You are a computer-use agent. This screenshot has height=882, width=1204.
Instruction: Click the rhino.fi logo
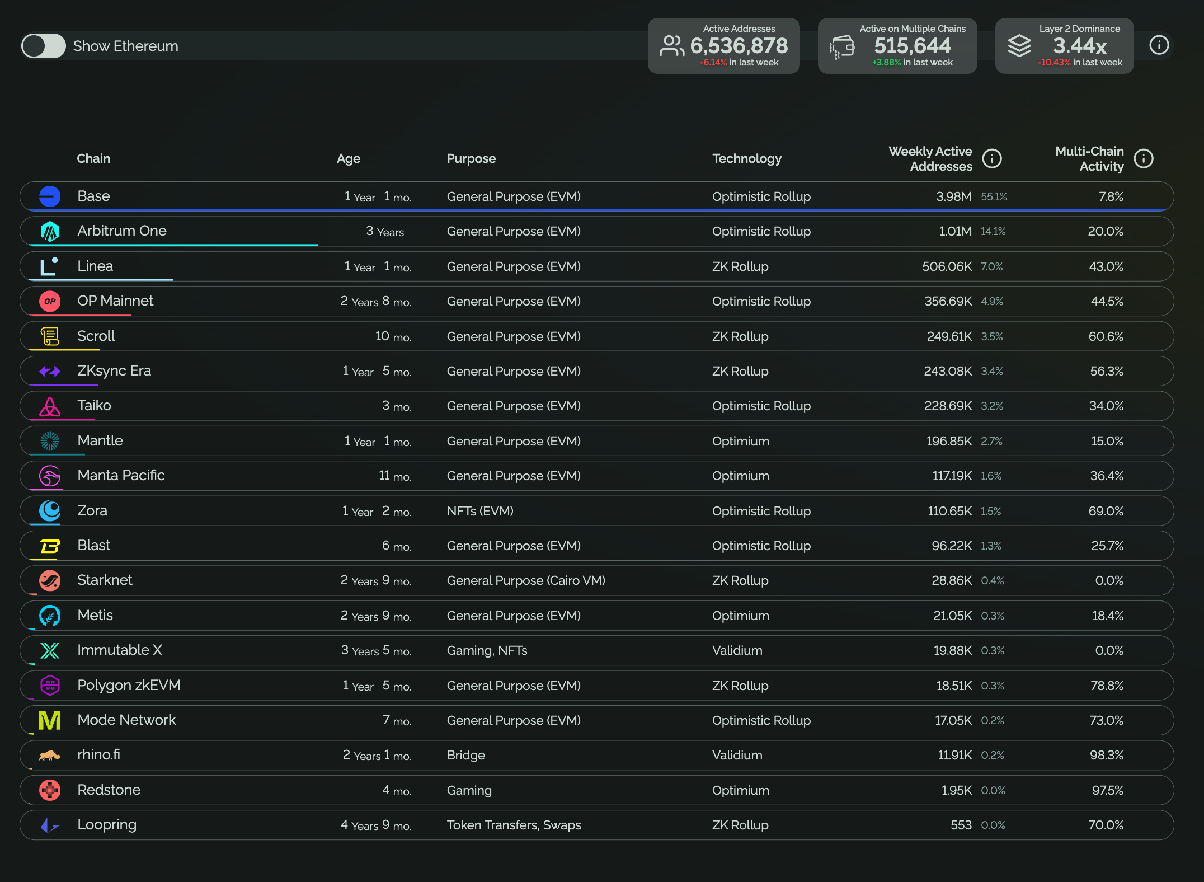click(50, 756)
